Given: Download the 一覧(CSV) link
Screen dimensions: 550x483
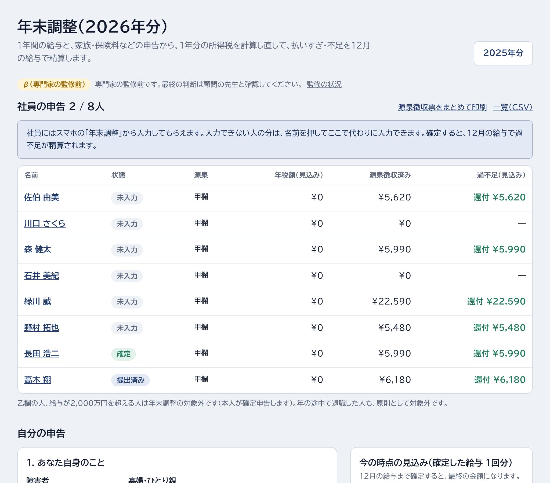Looking at the screenshot, I should [x=513, y=107].
